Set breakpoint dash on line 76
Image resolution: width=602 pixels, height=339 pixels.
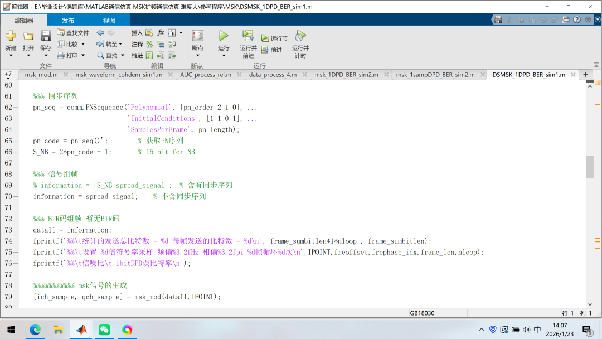(16, 263)
